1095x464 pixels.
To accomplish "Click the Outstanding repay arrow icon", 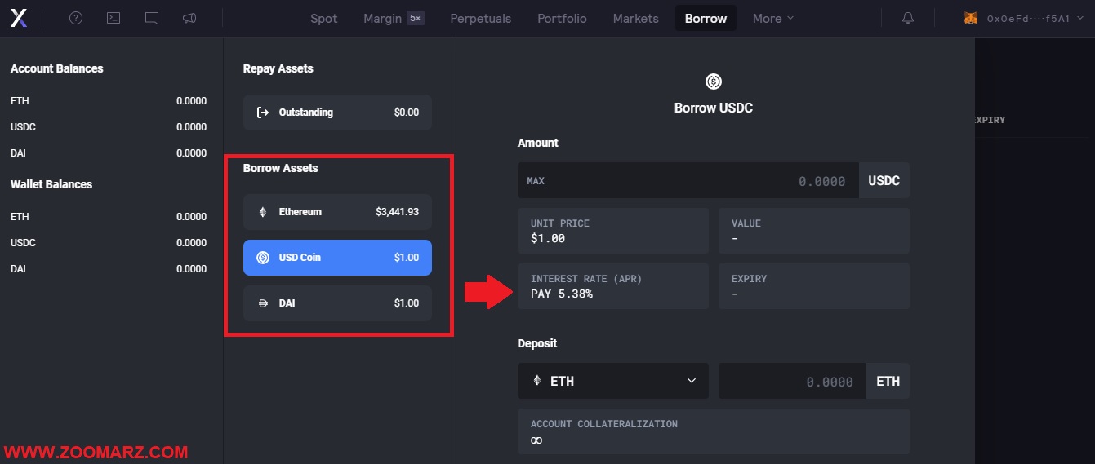I will (263, 113).
